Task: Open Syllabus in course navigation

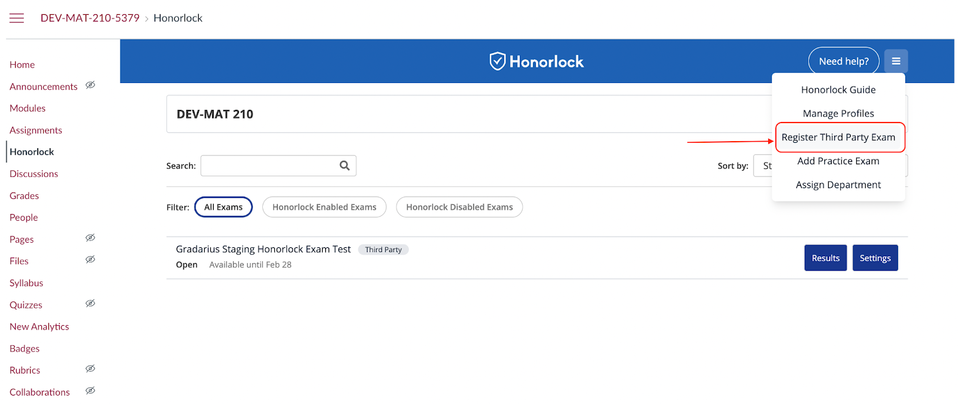Action: click(x=26, y=283)
